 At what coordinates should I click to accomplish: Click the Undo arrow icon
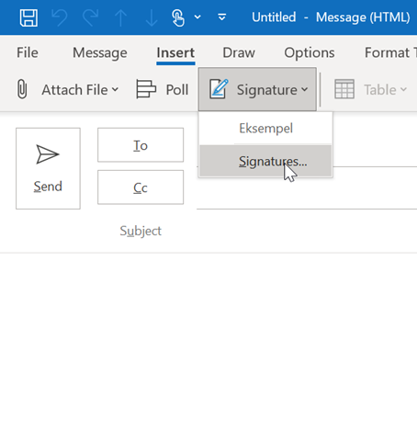click(60, 17)
